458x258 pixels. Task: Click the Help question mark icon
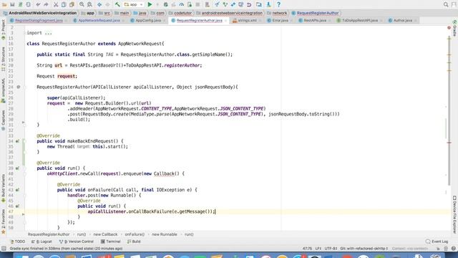pyautogui.click(x=278, y=4)
